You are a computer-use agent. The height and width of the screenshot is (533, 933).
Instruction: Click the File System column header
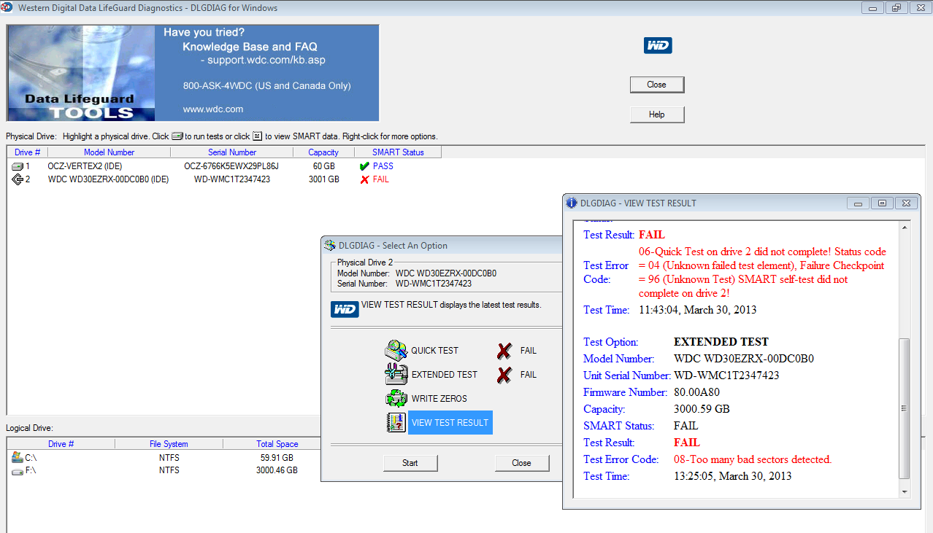pyautogui.click(x=169, y=444)
